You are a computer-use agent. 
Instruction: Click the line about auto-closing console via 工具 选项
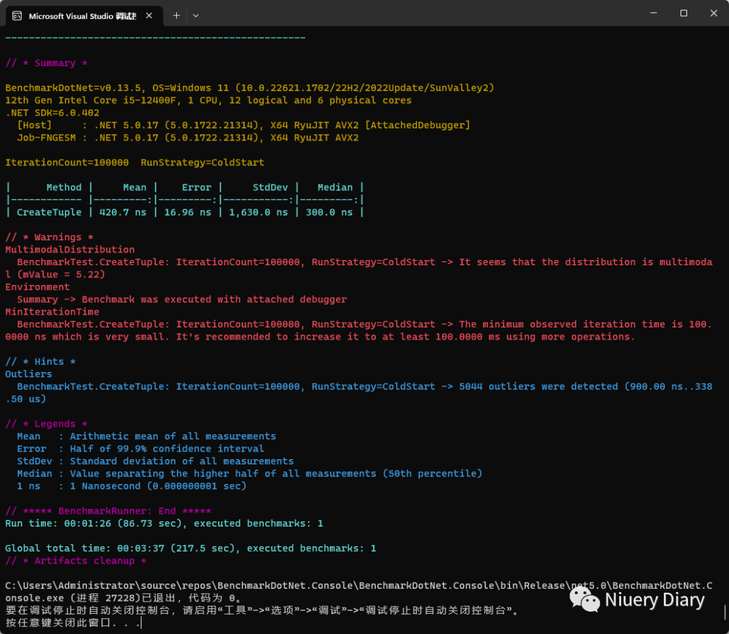[x=262, y=610]
